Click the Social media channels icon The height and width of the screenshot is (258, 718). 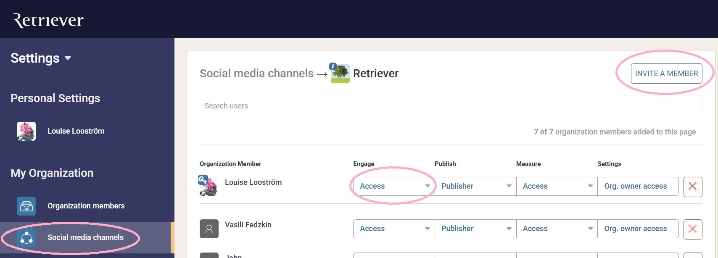tap(26, 238)
